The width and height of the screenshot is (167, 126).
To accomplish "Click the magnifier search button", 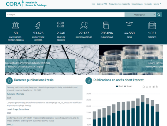I will (x=159, y=15).
